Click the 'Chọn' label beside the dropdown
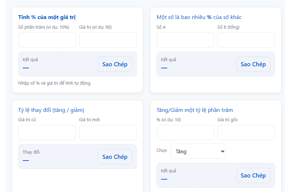This screenshot has width=285, height=192. click(x=162, y=151)
